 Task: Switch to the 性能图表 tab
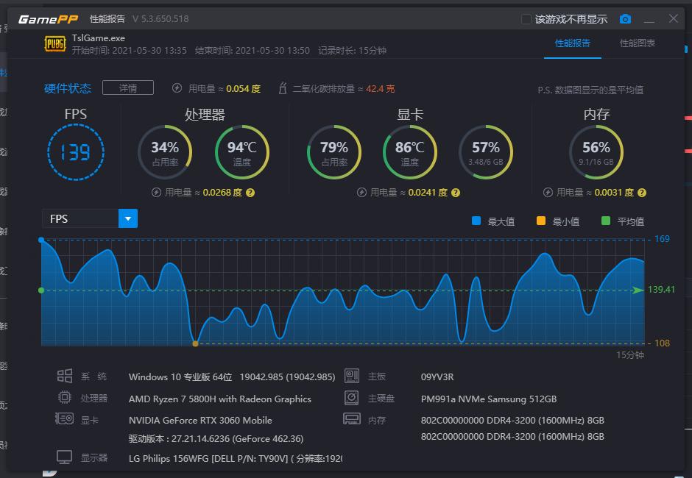638,43
